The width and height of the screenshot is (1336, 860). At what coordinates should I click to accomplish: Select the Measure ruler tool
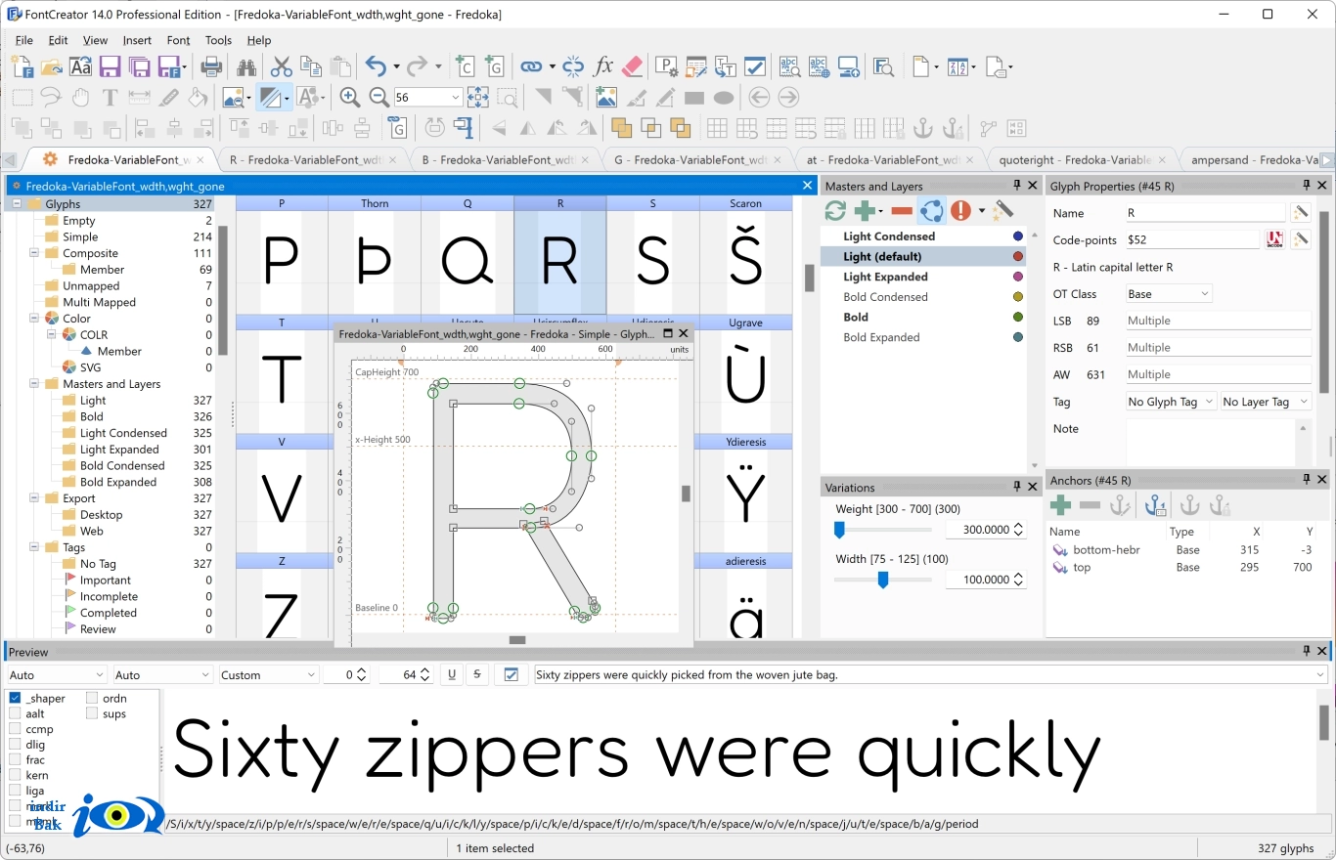coord(139,97)
